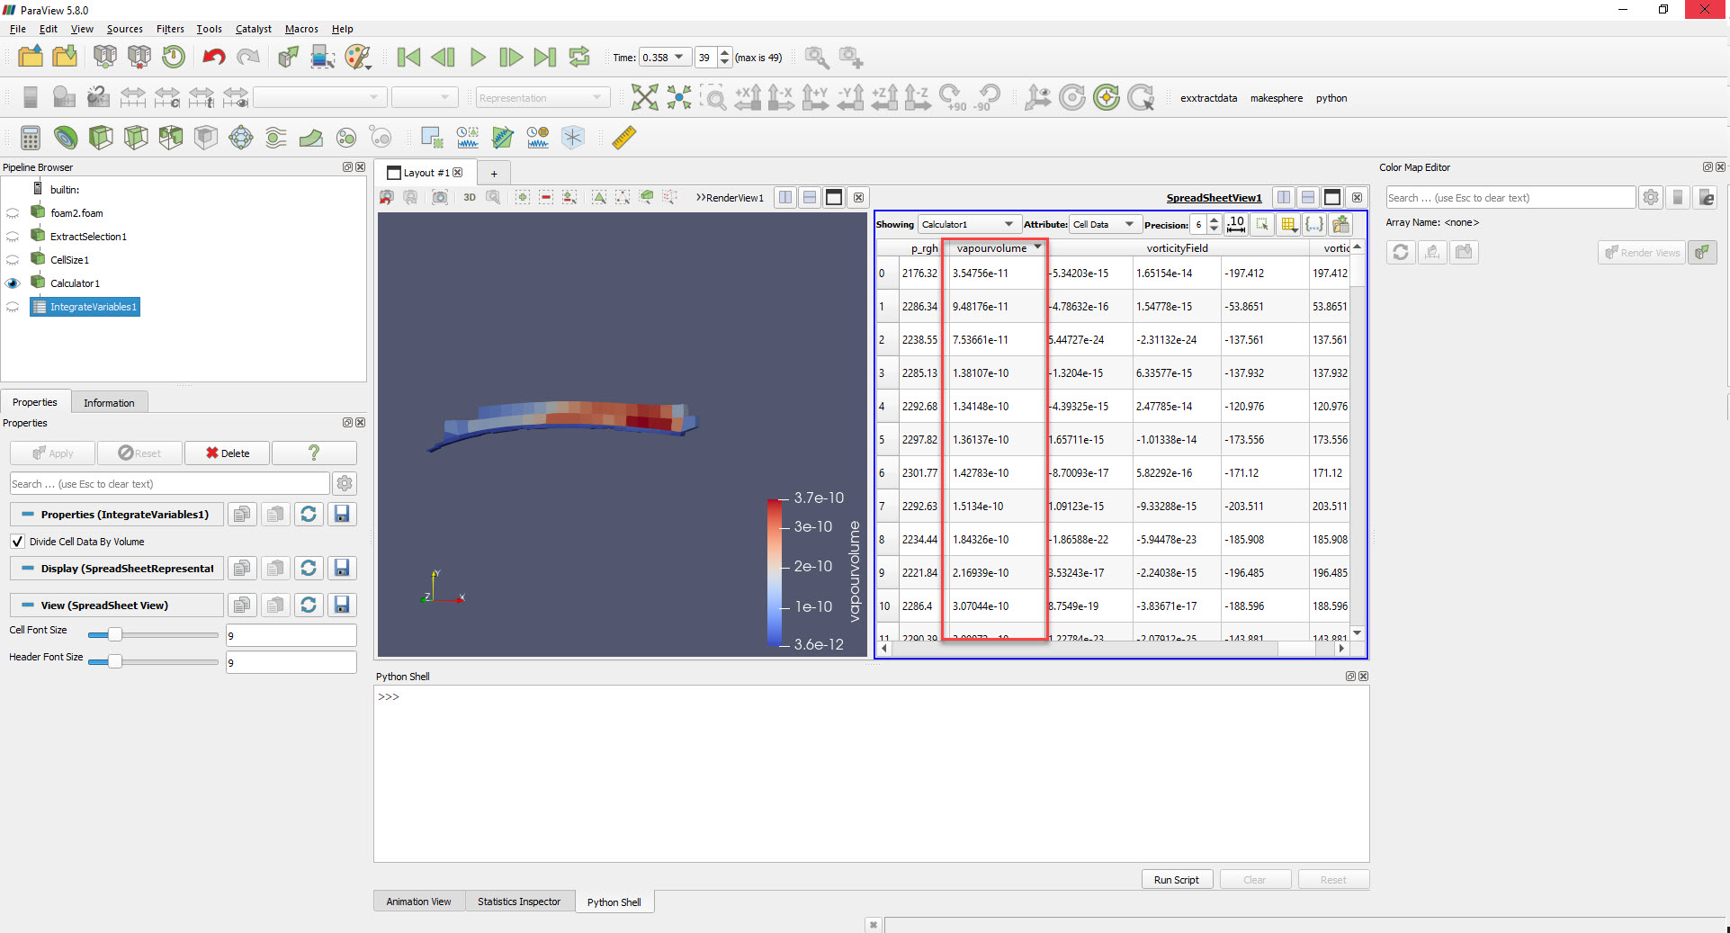Toggle visibility eye of ExtractSelection1
This screenshot has height=933, width=1730.
point(13,237)
